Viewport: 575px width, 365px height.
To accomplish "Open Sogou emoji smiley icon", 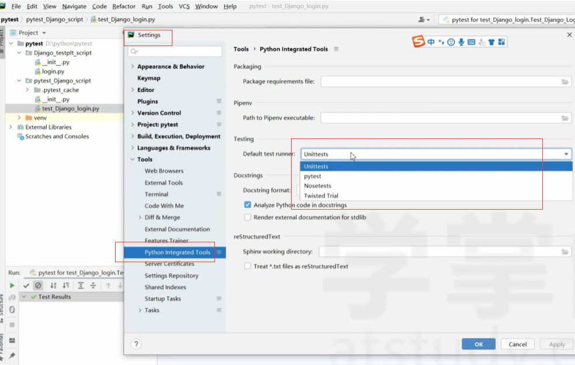I will [451, 42].
